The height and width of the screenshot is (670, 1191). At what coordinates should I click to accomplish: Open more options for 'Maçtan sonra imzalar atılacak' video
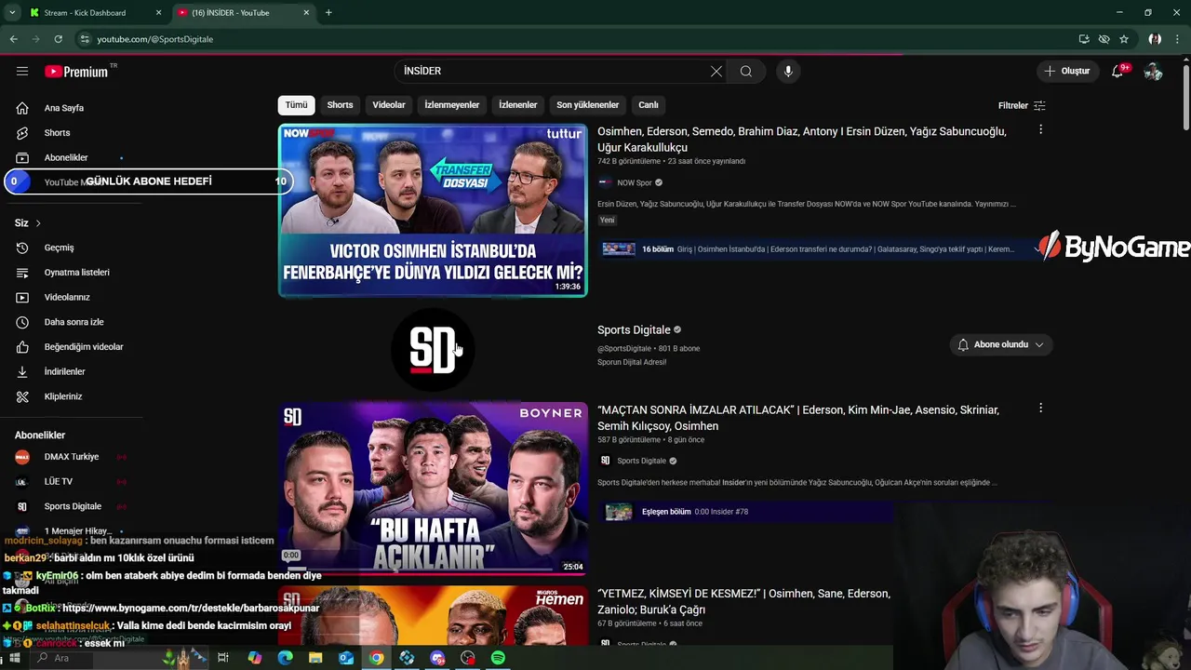1040,408
